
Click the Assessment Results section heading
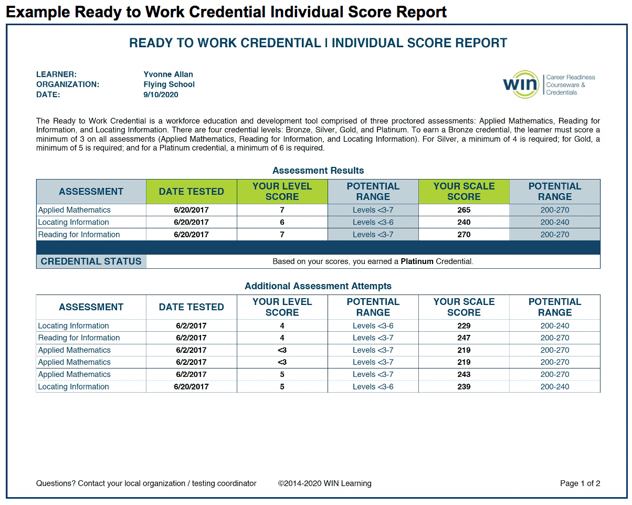[x=318, y=171]
